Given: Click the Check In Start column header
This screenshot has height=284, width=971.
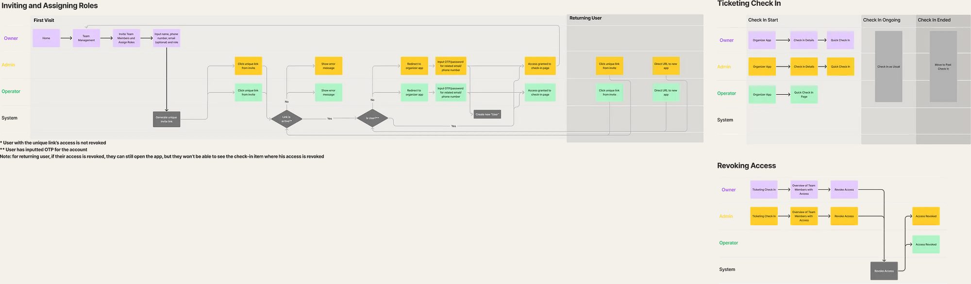Looking at the screenshot, I should pos(763,20).
